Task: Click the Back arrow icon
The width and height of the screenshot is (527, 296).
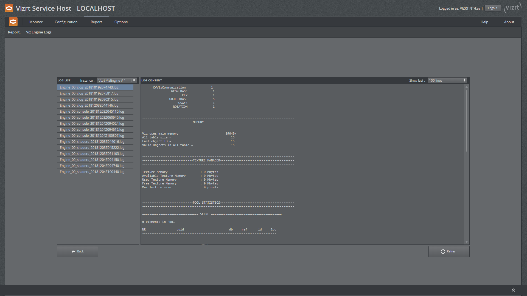Action: (72, 252)
